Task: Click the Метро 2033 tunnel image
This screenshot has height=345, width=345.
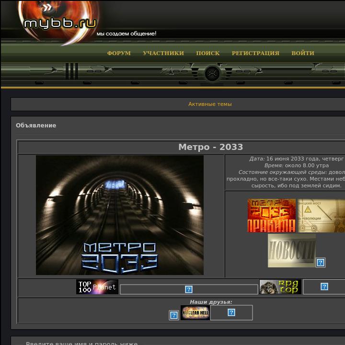Action: (x=120, y=215)
